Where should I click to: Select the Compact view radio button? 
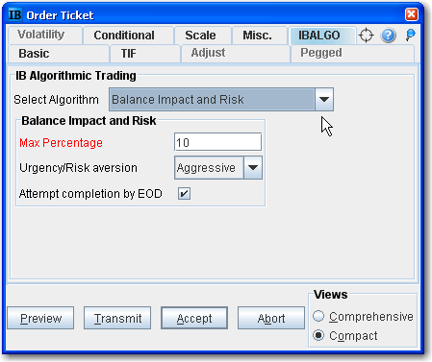click(x=318, y=335)
